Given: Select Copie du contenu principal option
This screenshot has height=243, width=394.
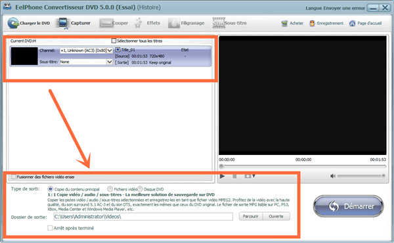Looking at the screenshot, I should [x=51, y=188].
